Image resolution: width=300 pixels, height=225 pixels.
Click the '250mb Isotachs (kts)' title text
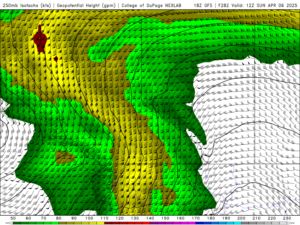click(27, 5)
